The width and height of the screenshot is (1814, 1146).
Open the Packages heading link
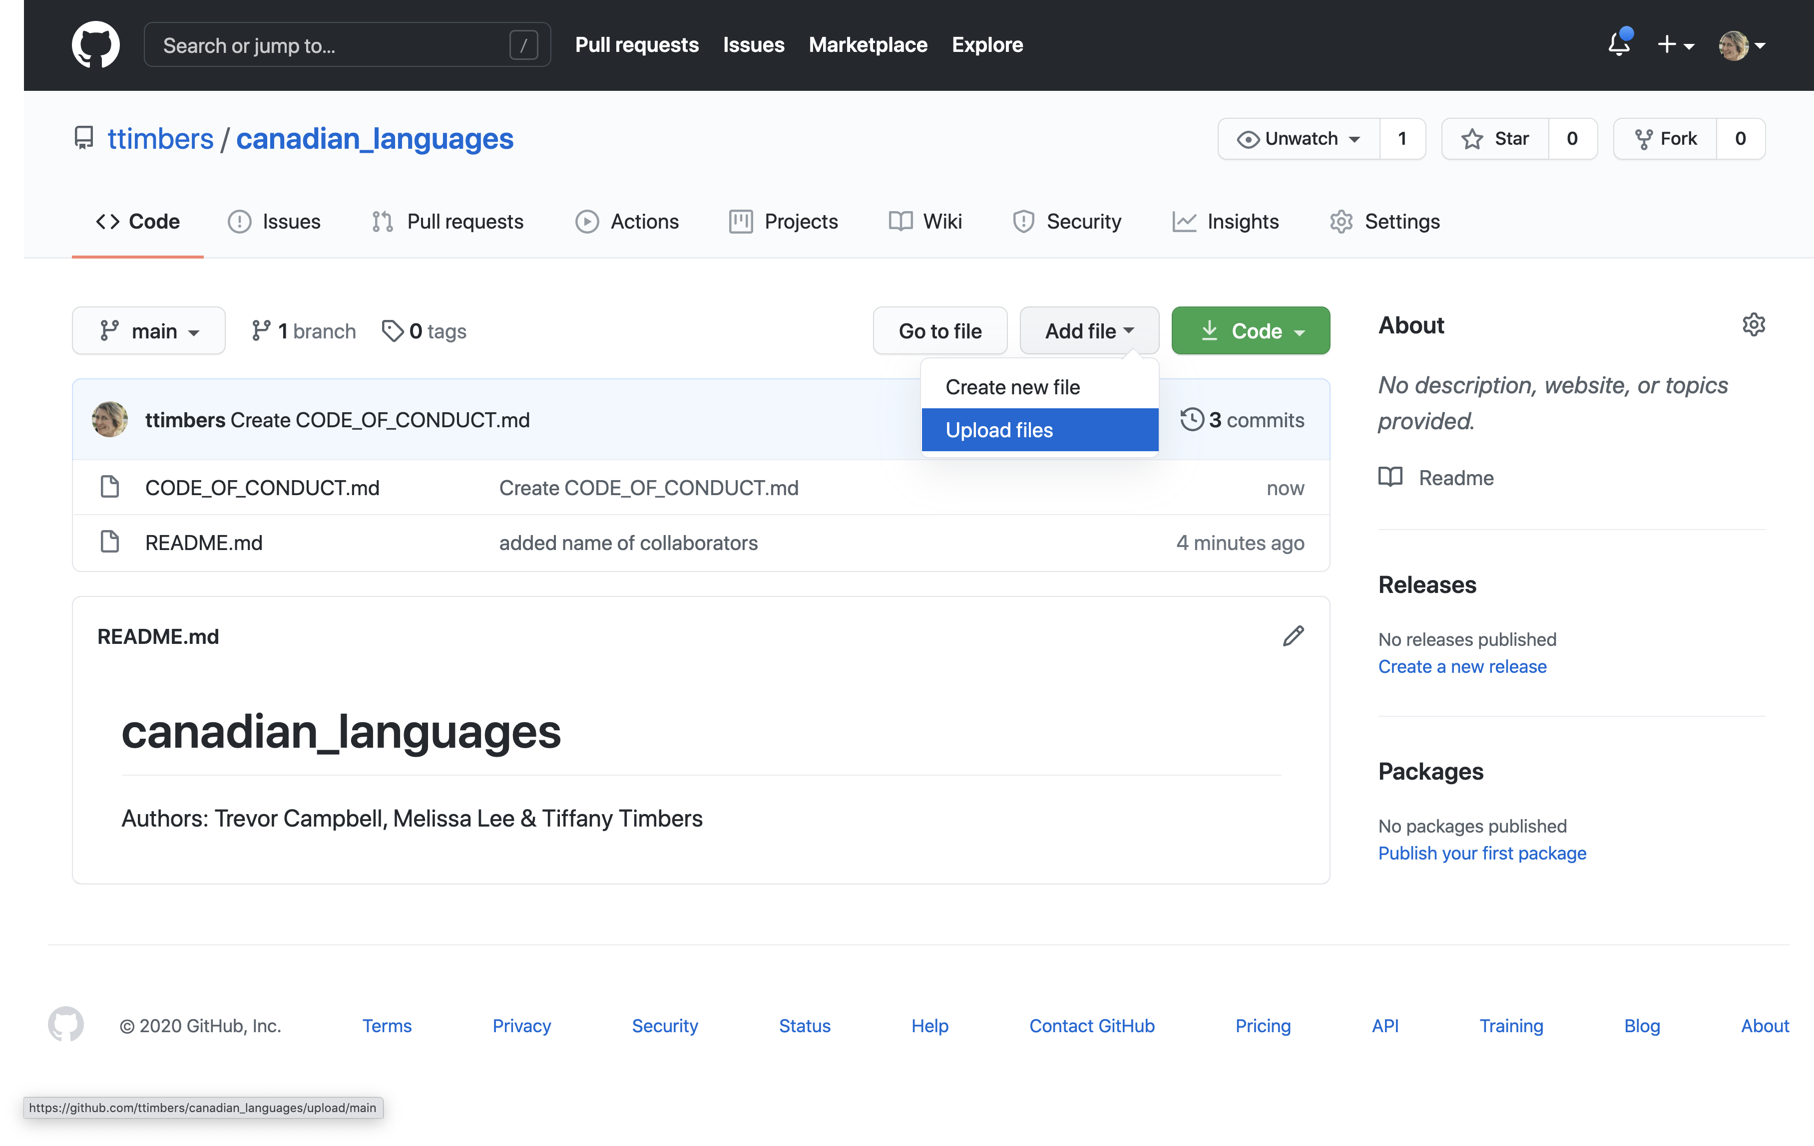click(x=1430, y=772)
